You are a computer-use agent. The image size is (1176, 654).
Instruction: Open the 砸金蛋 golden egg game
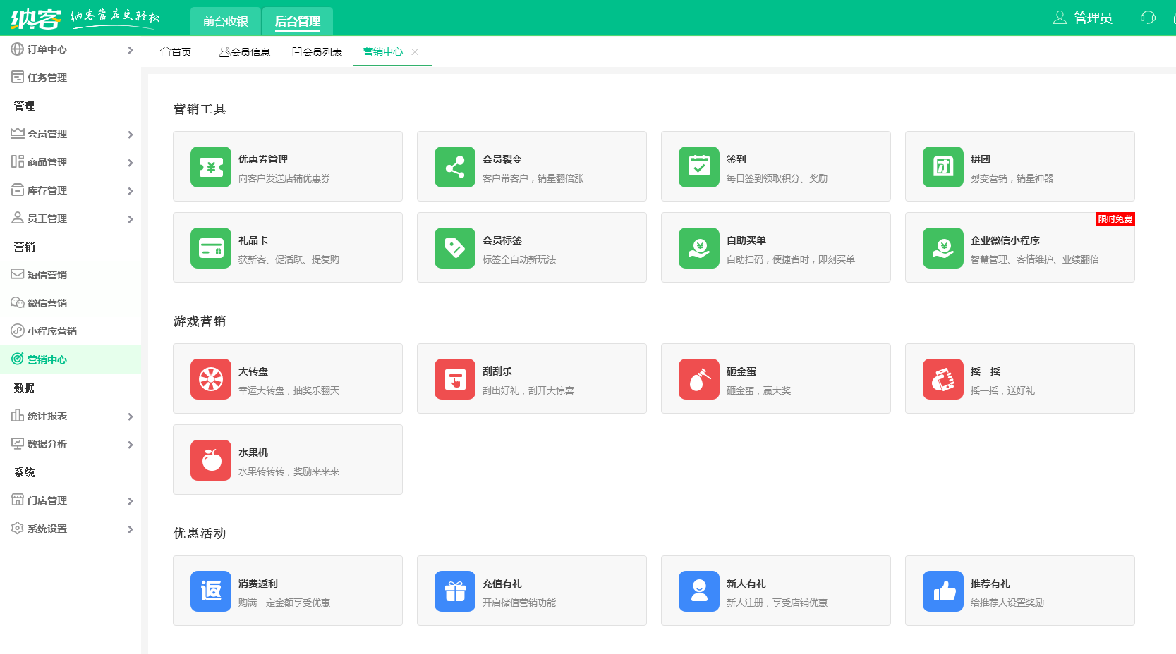pos(698,379)
